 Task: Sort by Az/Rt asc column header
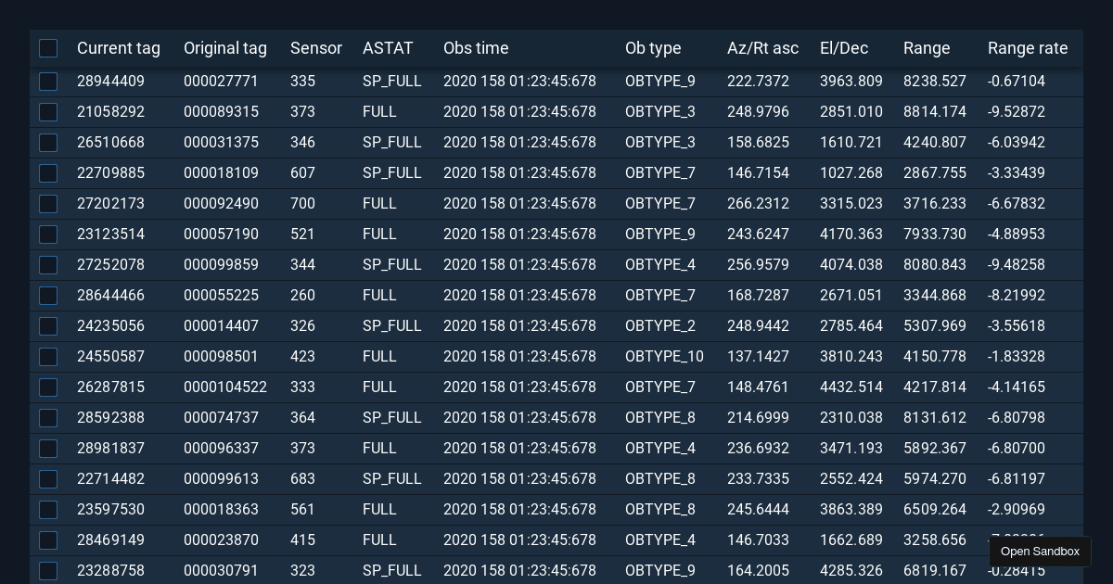point(762,48)
